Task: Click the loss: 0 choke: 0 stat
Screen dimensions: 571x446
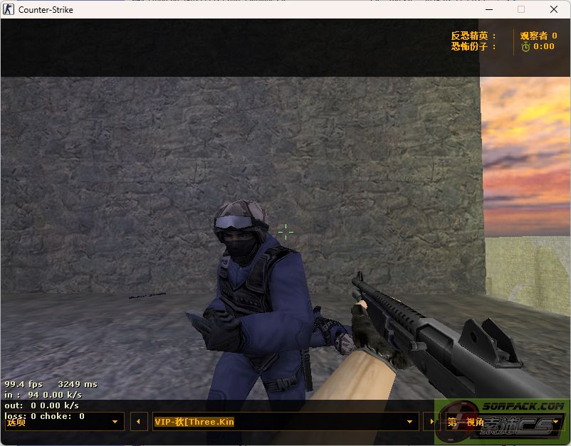Action: point(44,416)
